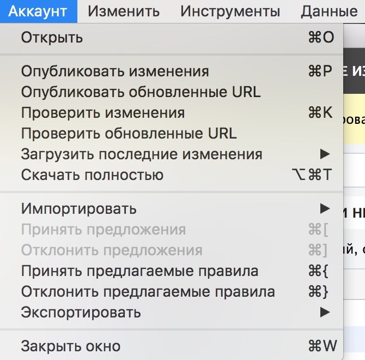The width and height of the screenshot is (365, 360).
Task: Open the Изменить menu
Action: tap(124, 11)
